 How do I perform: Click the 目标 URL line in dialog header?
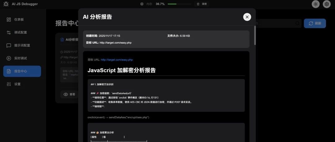[x=109, y=43]
